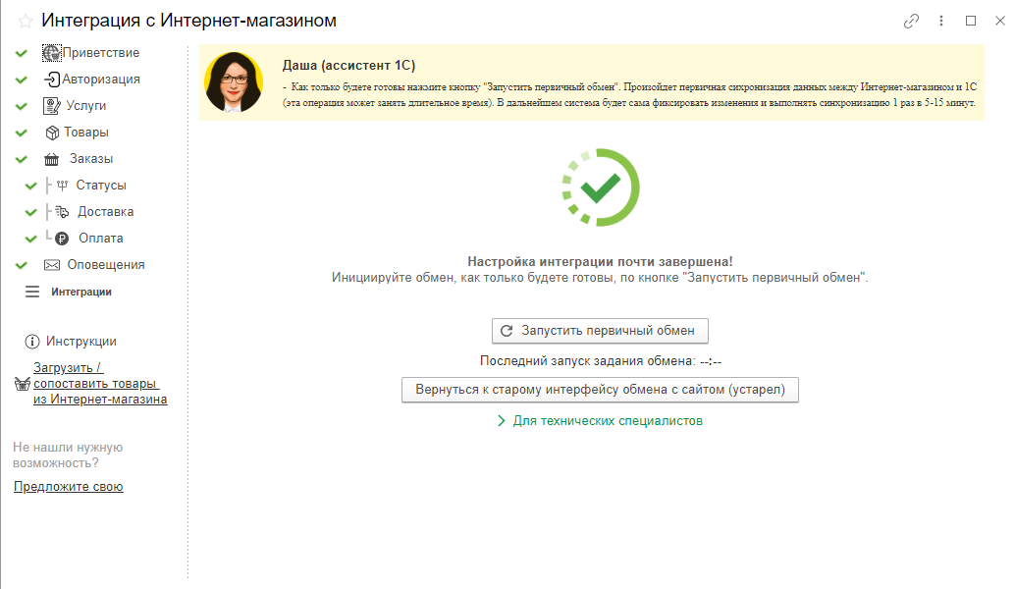Click the login icon next to Авторизация
Image resolution: width=1015 pixels, height=589 pixels.
point(52,79)
